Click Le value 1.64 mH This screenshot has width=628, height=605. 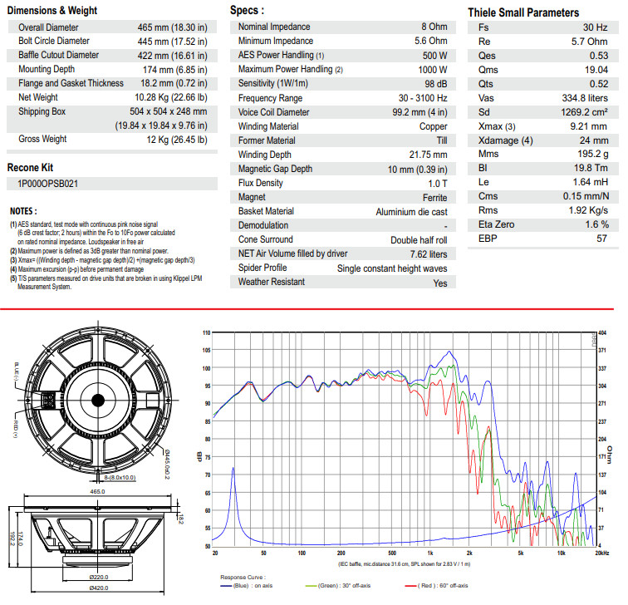(591, 182)
